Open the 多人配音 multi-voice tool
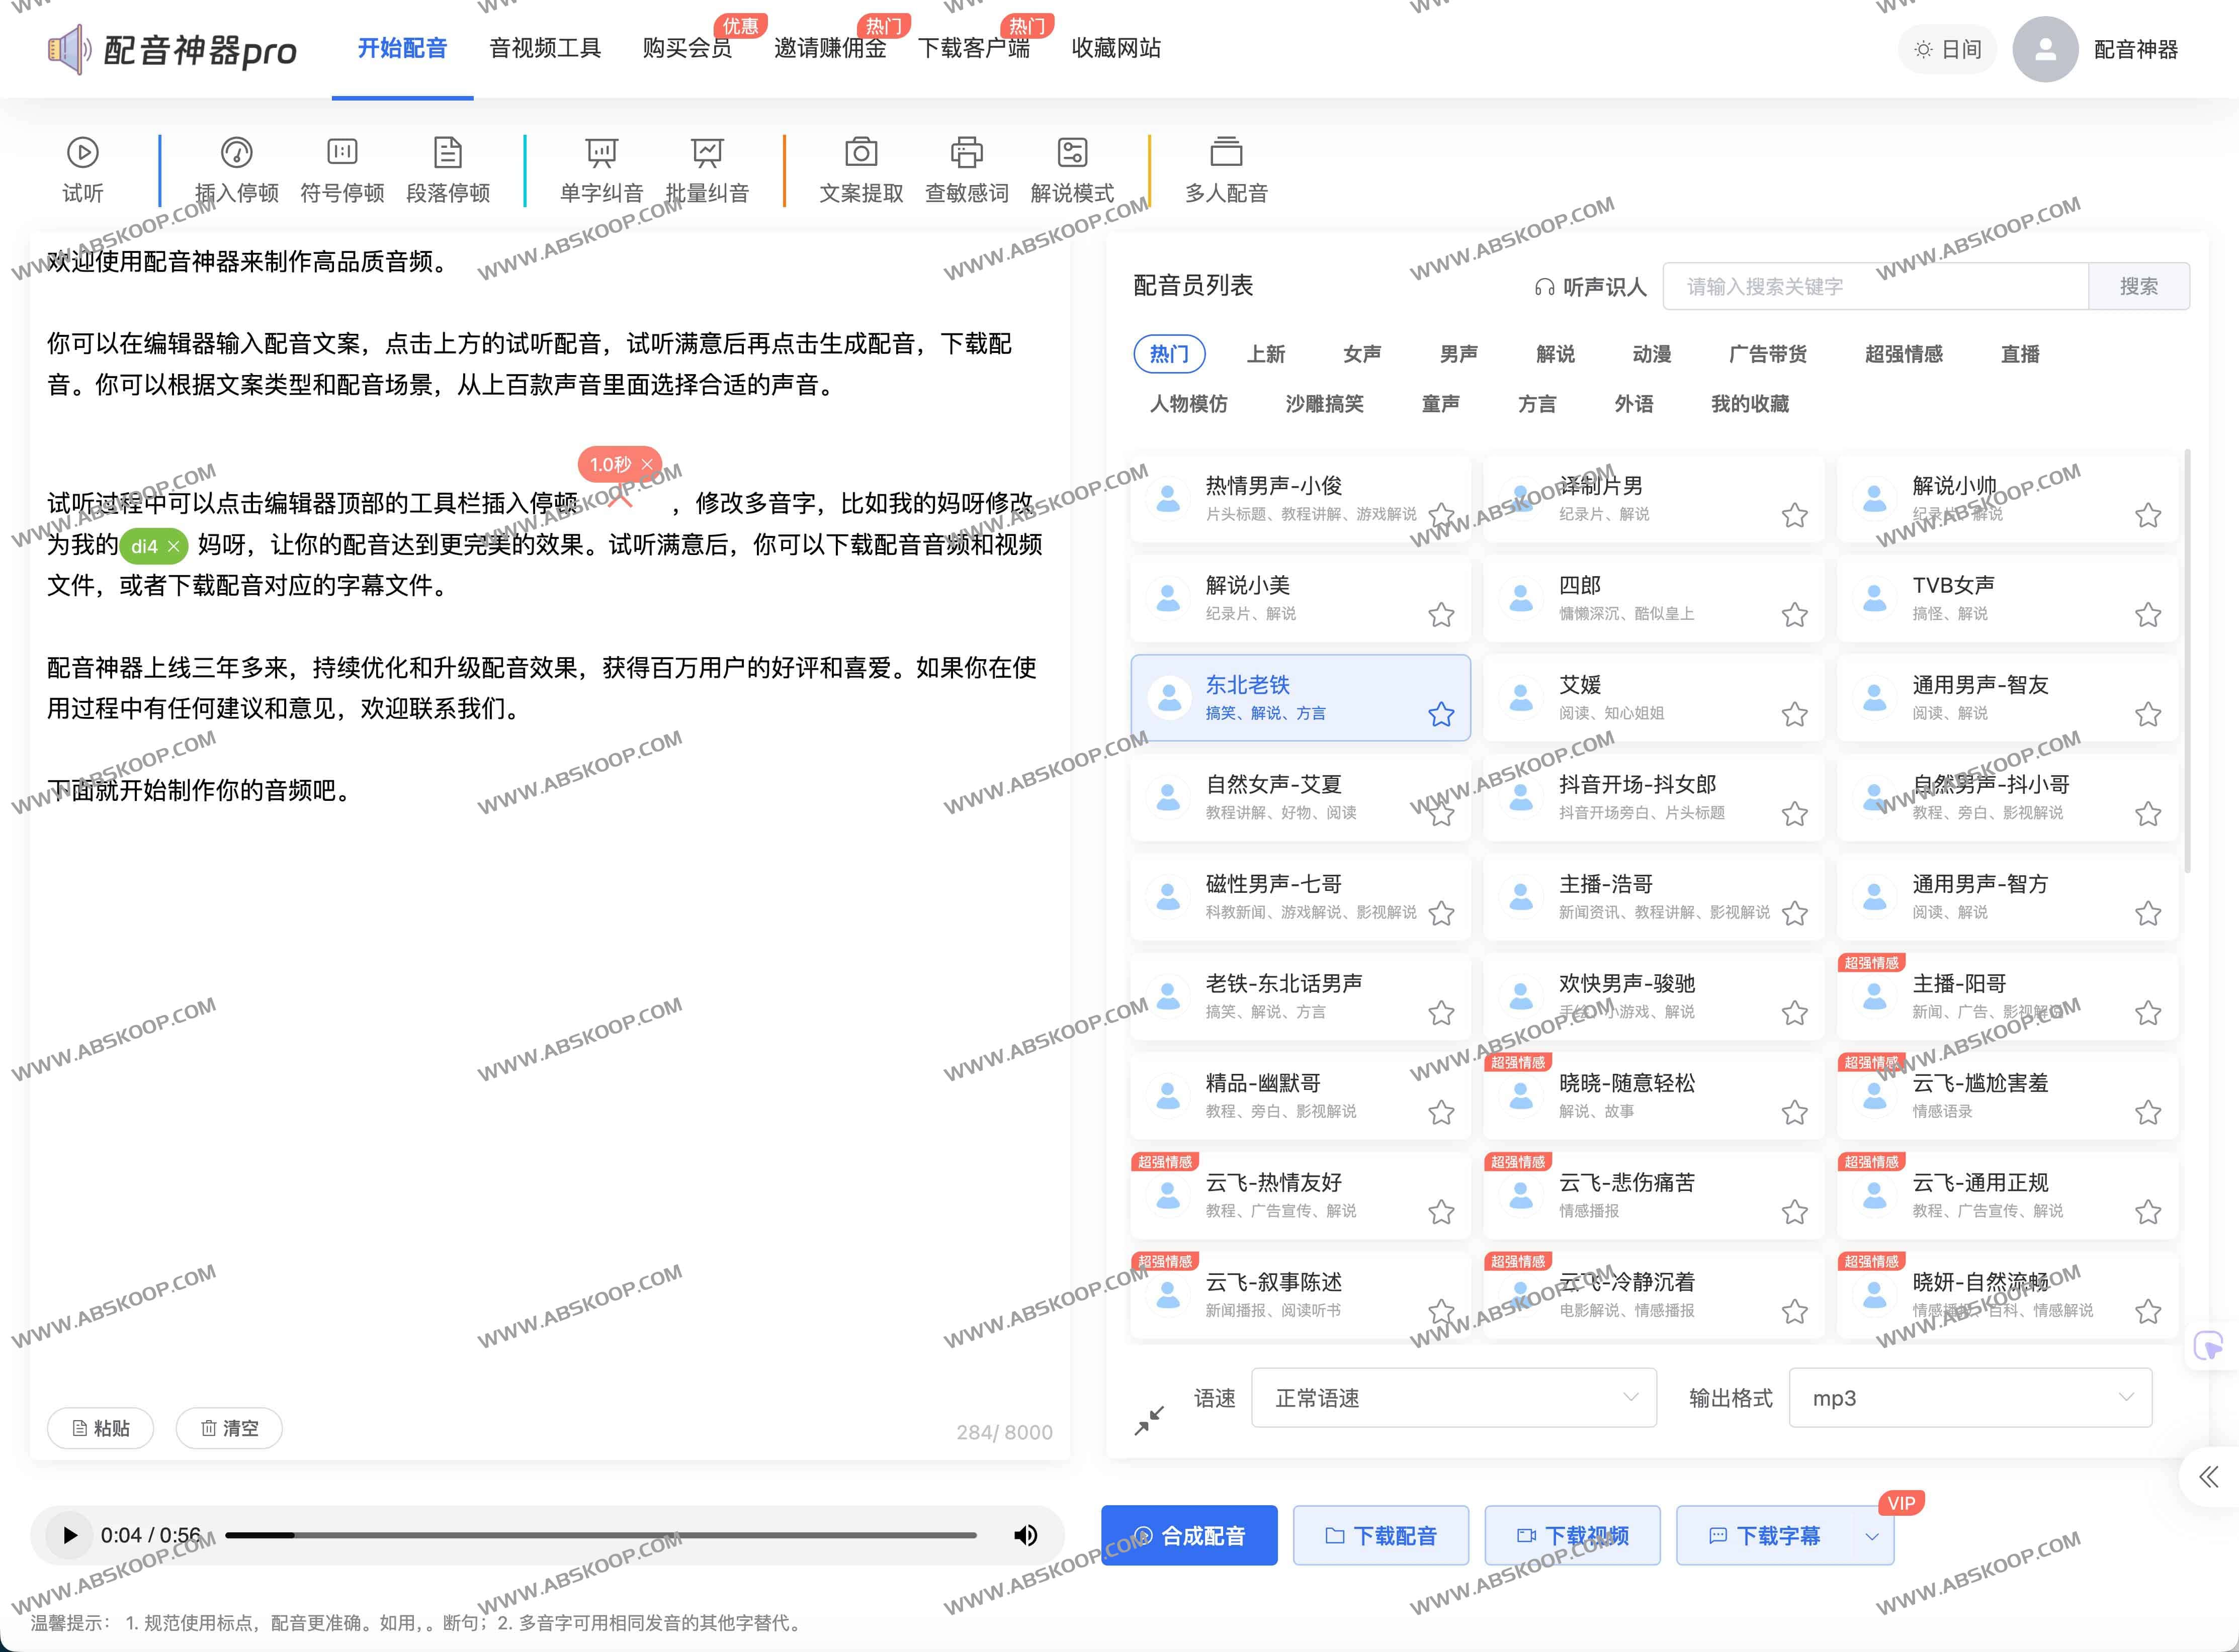Screen dimensions: 2239x1652 click(x=1226, y=153)
